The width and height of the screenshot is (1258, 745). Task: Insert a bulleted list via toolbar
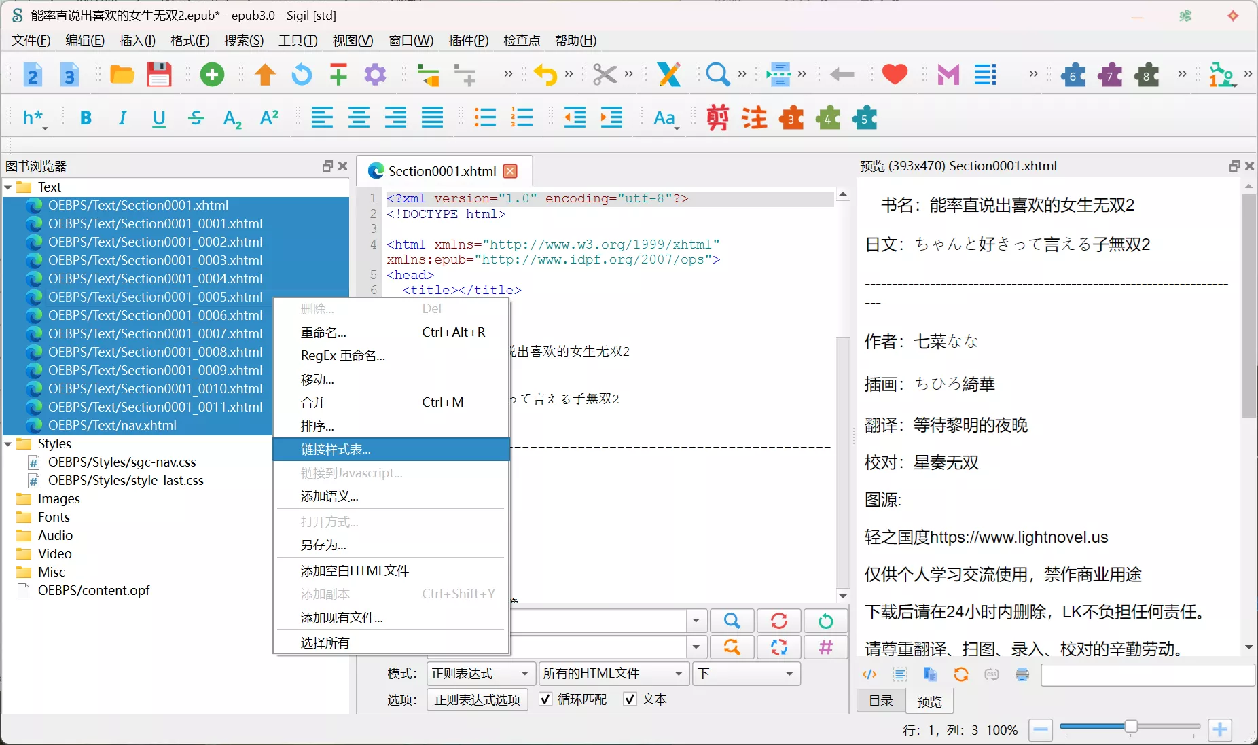click(485, 118)
